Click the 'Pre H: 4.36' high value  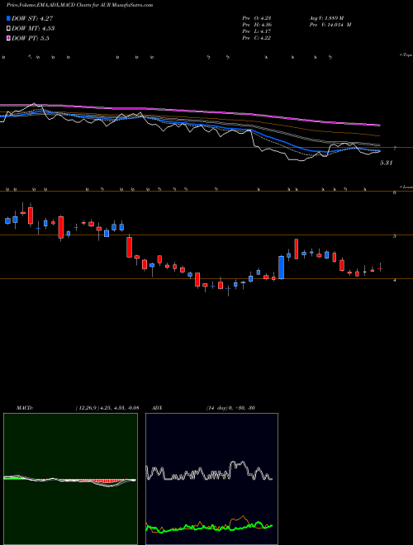tap(257, 25)
